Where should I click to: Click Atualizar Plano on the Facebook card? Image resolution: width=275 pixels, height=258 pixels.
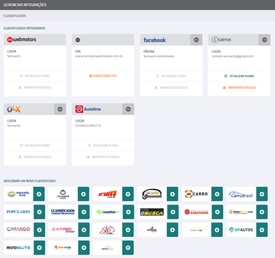pyautogui.click(x=171, y=76)
